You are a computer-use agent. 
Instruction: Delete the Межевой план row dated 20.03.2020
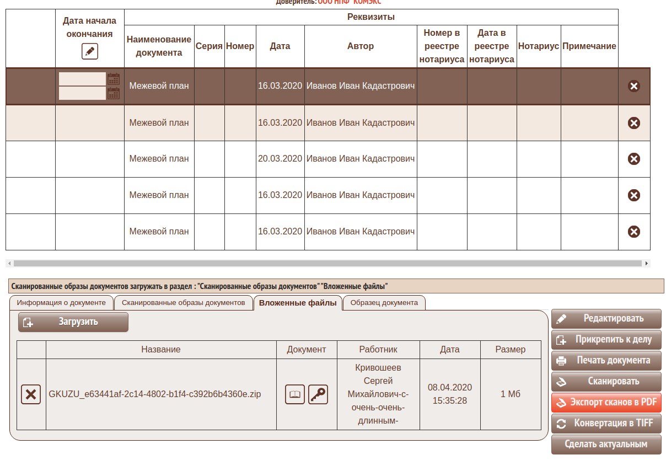(634, 159)
